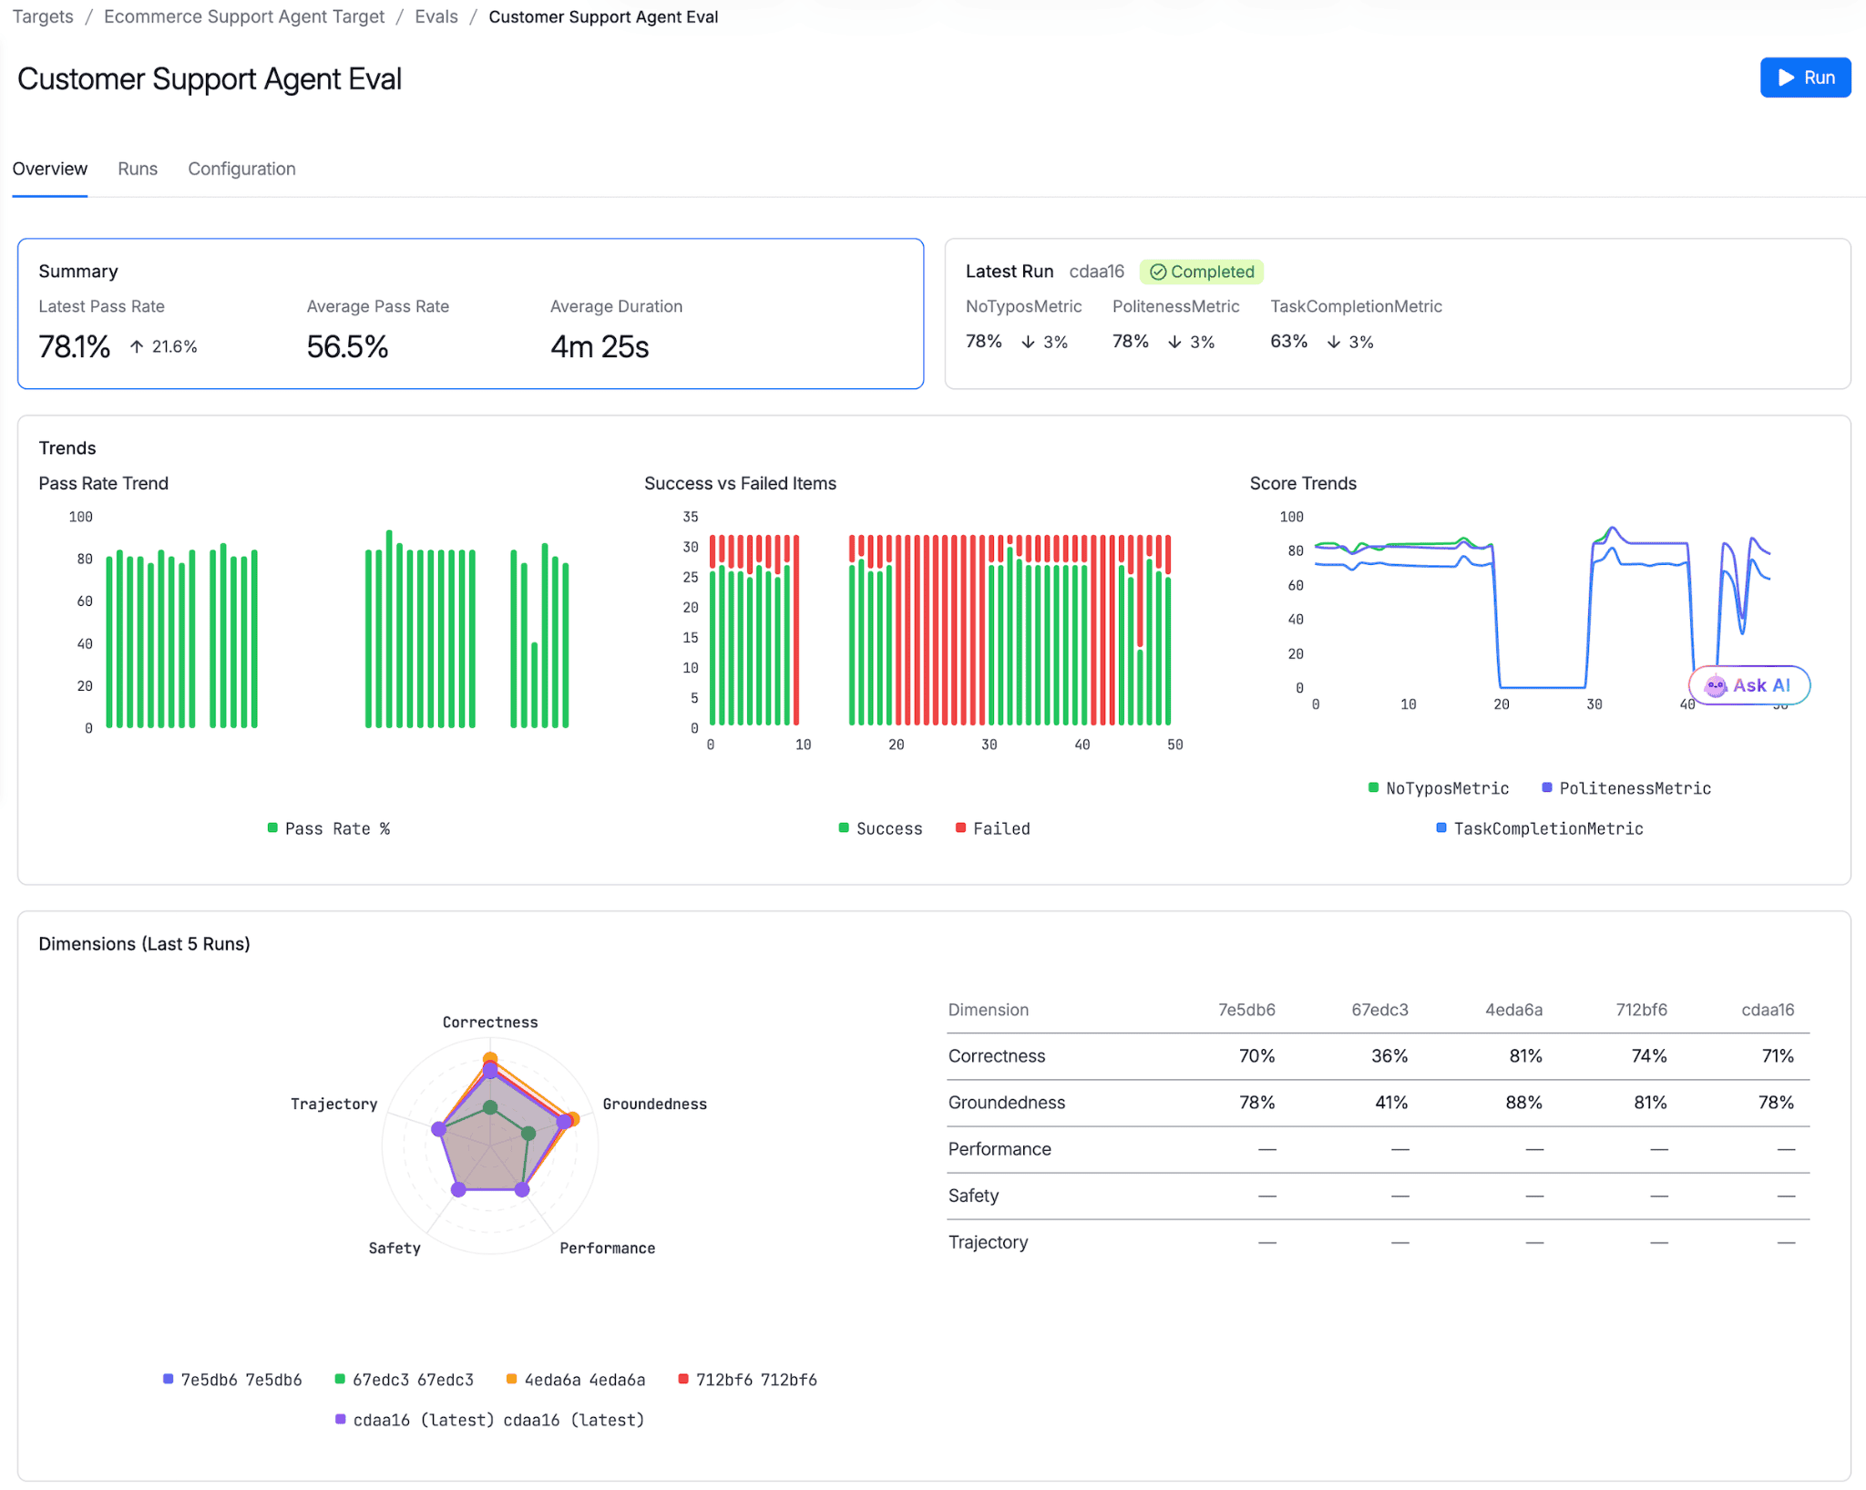Select the 78.1% Latest Pass Rate value
1866x1490 pixels.
tap(74, 346)
